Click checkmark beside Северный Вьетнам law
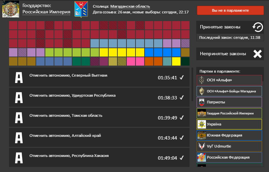The width and height of the screenshot is (269, 172). point(181,78)
